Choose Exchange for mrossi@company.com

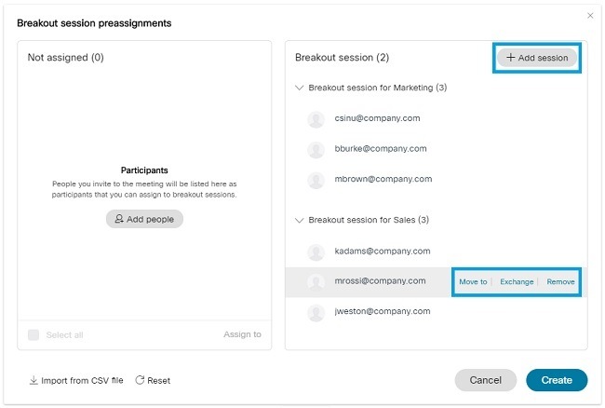coord(517,281)
